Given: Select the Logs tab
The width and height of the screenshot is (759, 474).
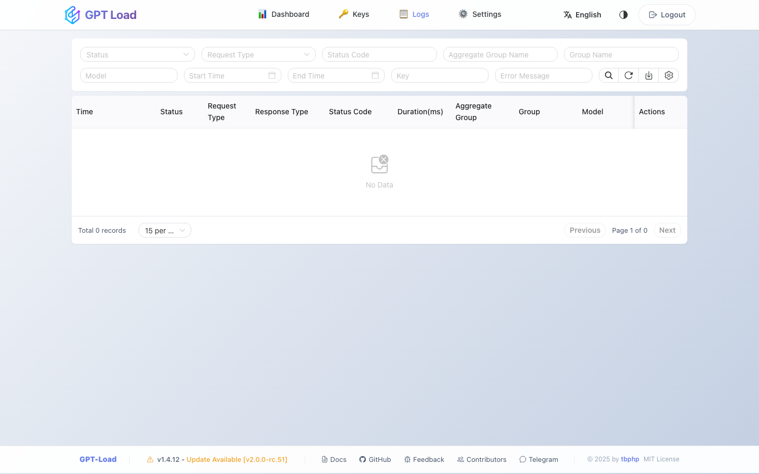Looking at the screenshot, I should pyautogui.click(x=414, y=14).
